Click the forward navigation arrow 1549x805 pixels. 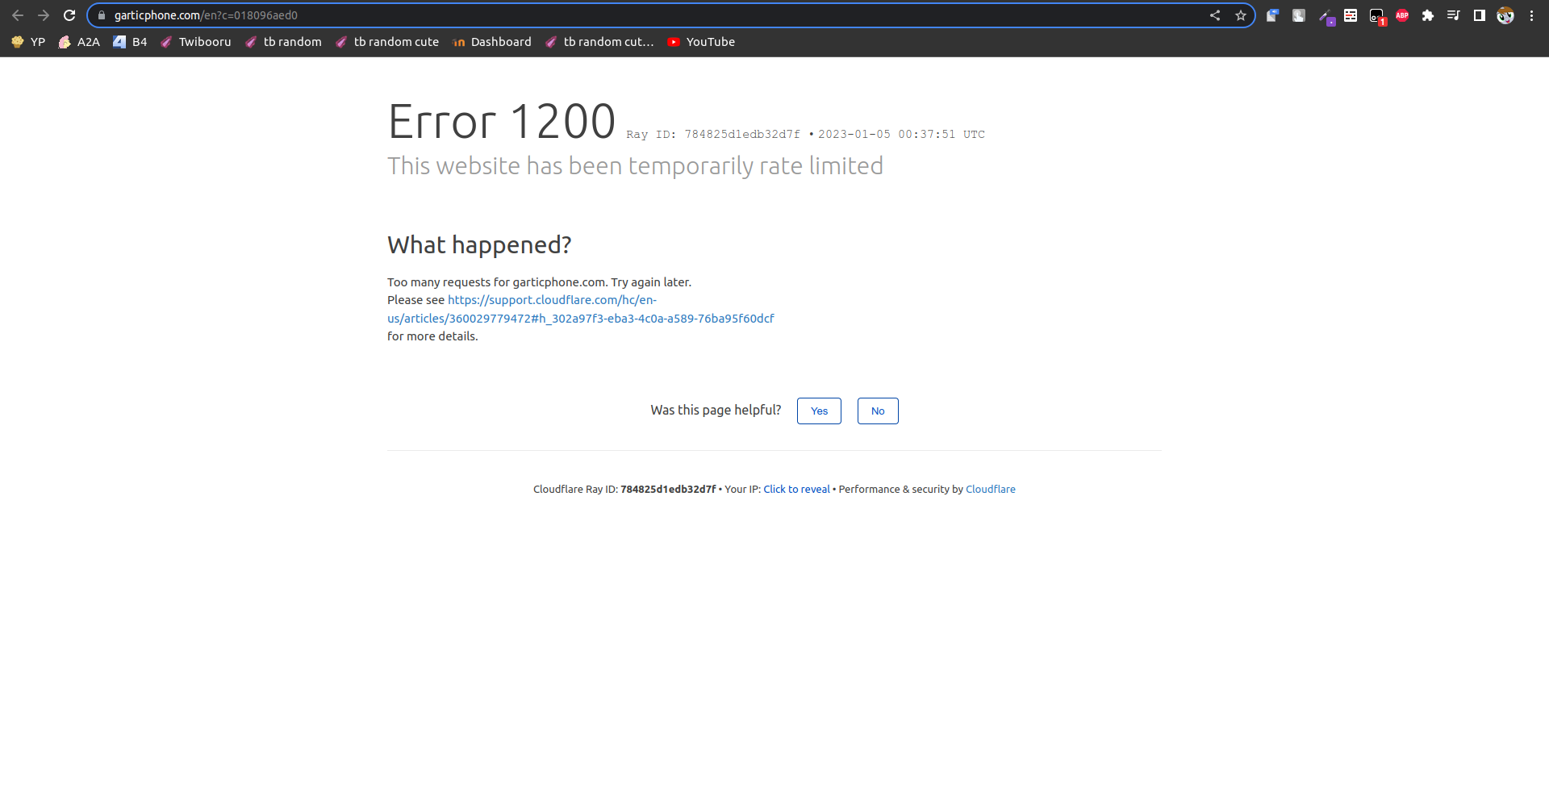[44, 15]
